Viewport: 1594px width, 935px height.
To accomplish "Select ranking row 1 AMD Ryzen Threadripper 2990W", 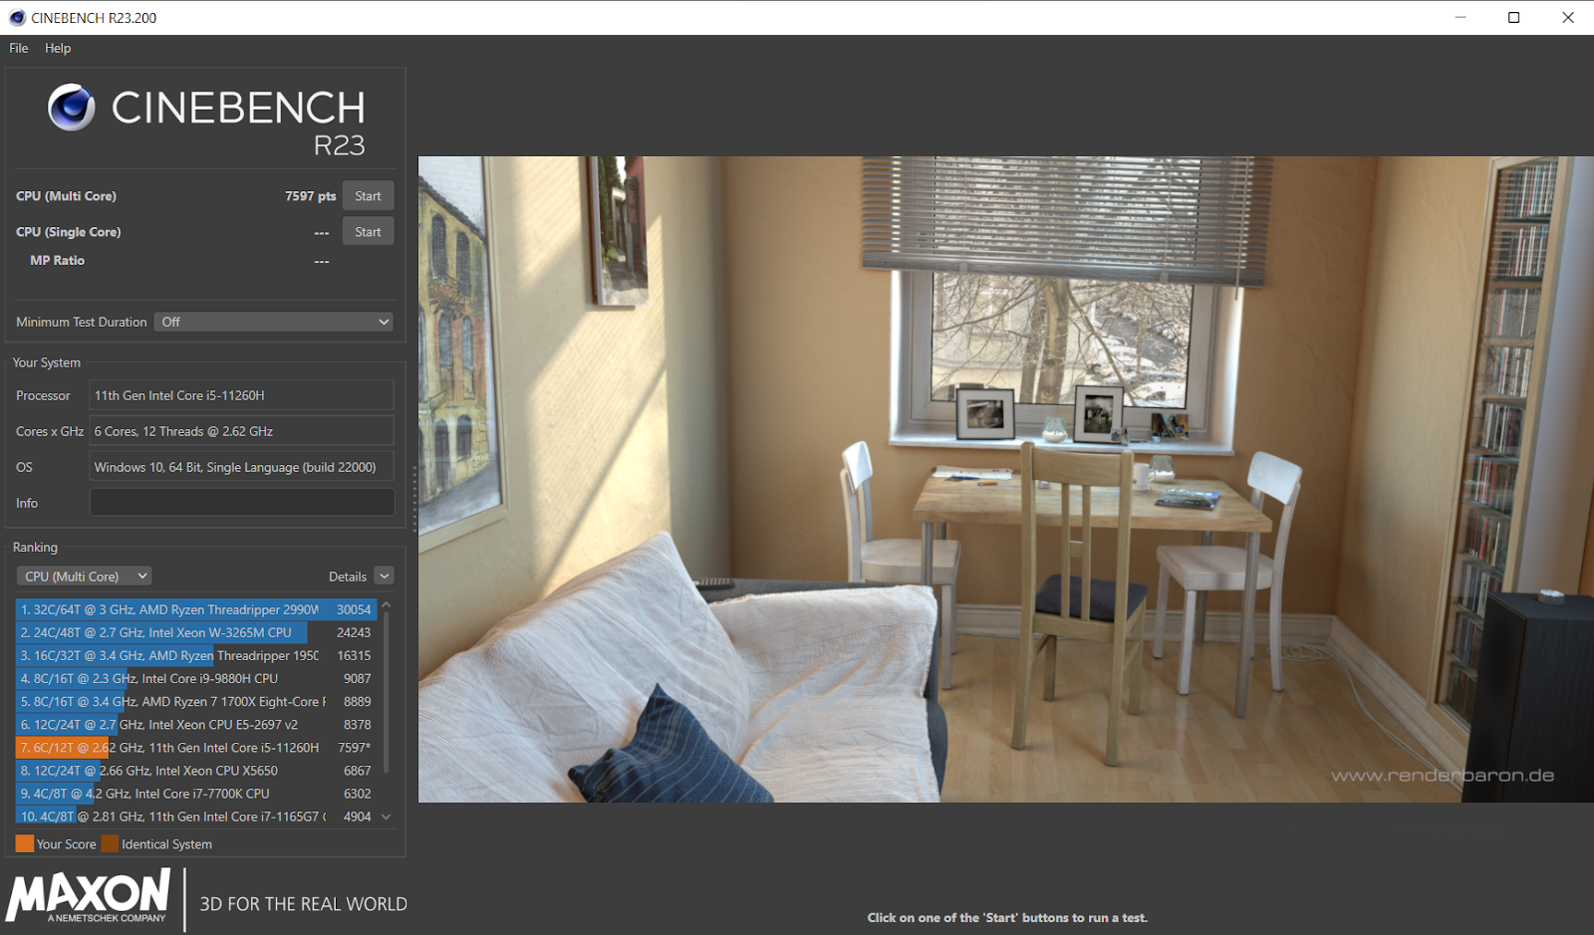I will tap(196, 609).
